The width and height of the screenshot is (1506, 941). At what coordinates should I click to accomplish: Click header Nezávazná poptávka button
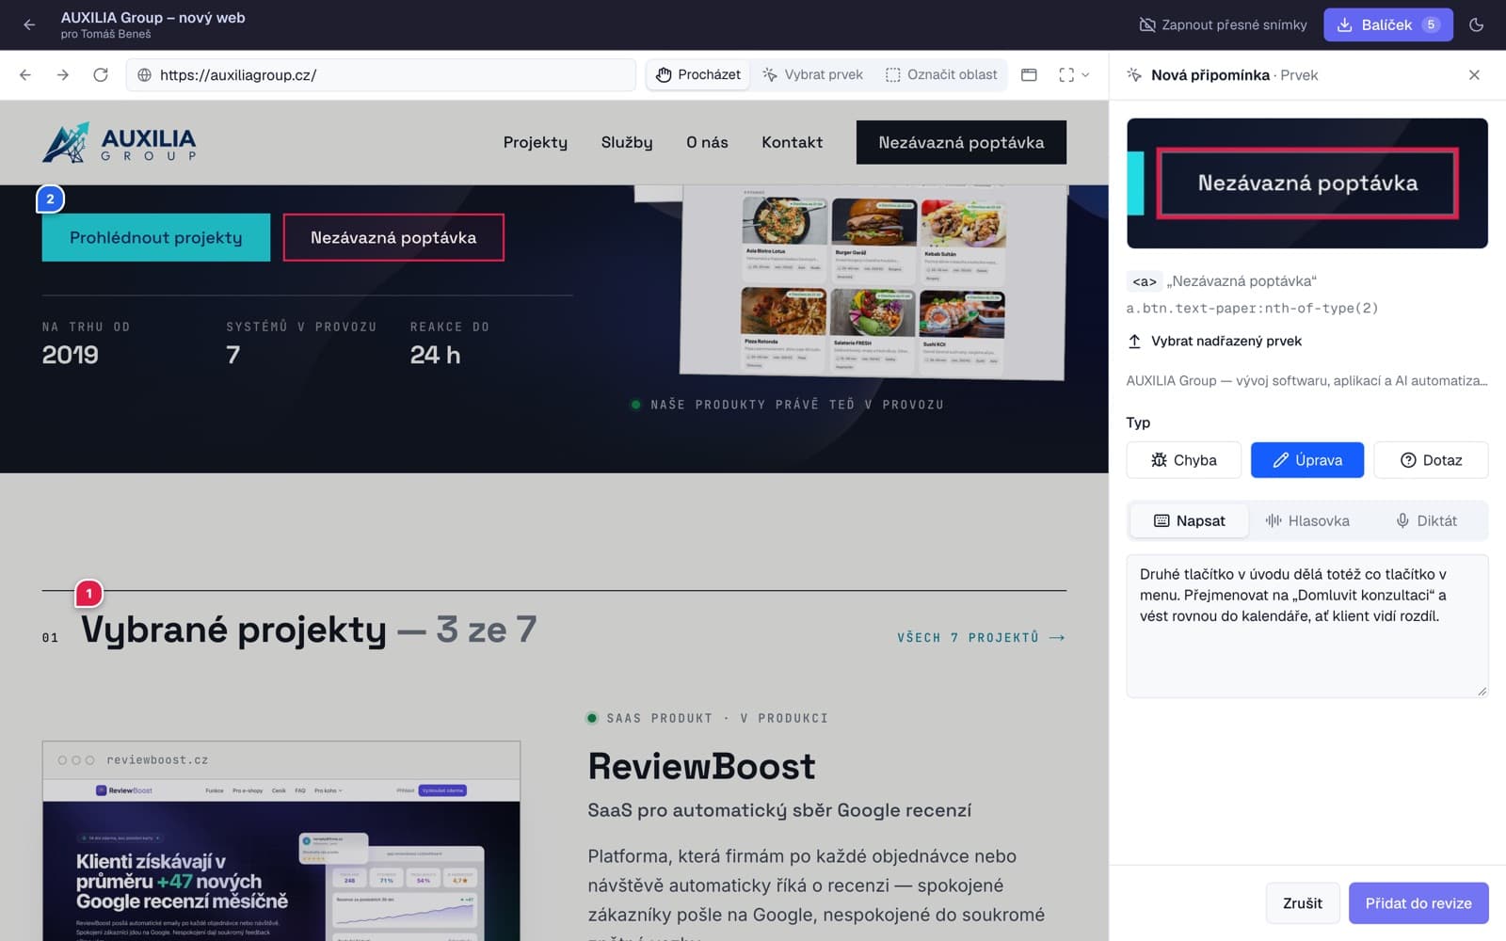(961, 142)
